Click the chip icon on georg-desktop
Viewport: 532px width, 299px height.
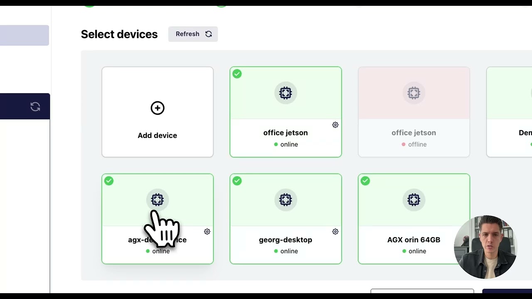(x=286, y=200)
